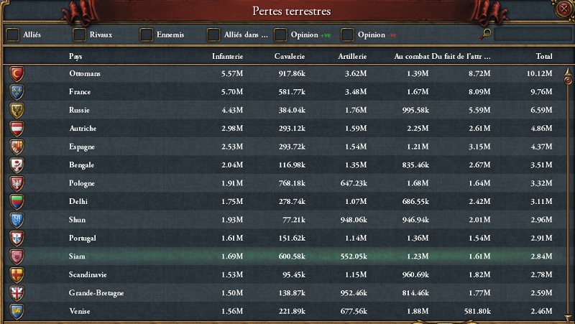Check the Ennemis filter checkbox
575x324 pixels.
[x=147, y=34]
